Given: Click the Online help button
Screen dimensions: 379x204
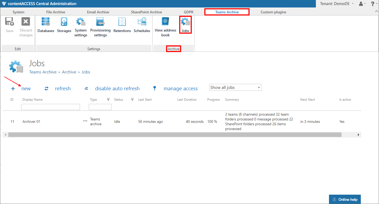Looking at the screenshot, I should point(345,199).
